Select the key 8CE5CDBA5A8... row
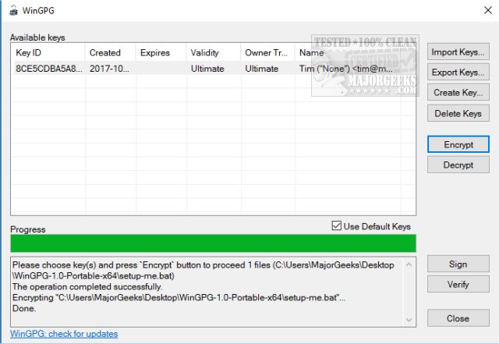 (x=213, y=69)
